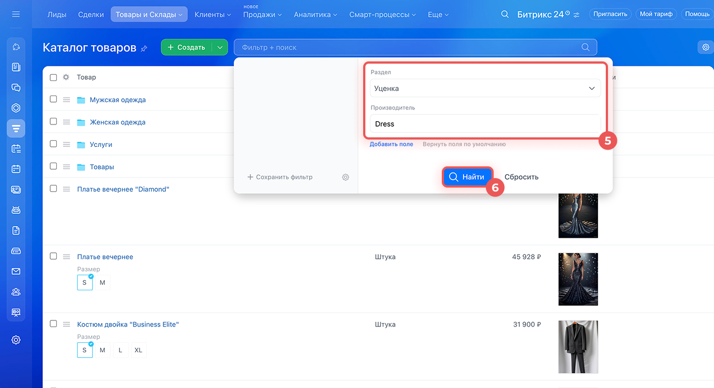
Task: Click the Производитель input field with Dress
Action: tap(485, 124)
